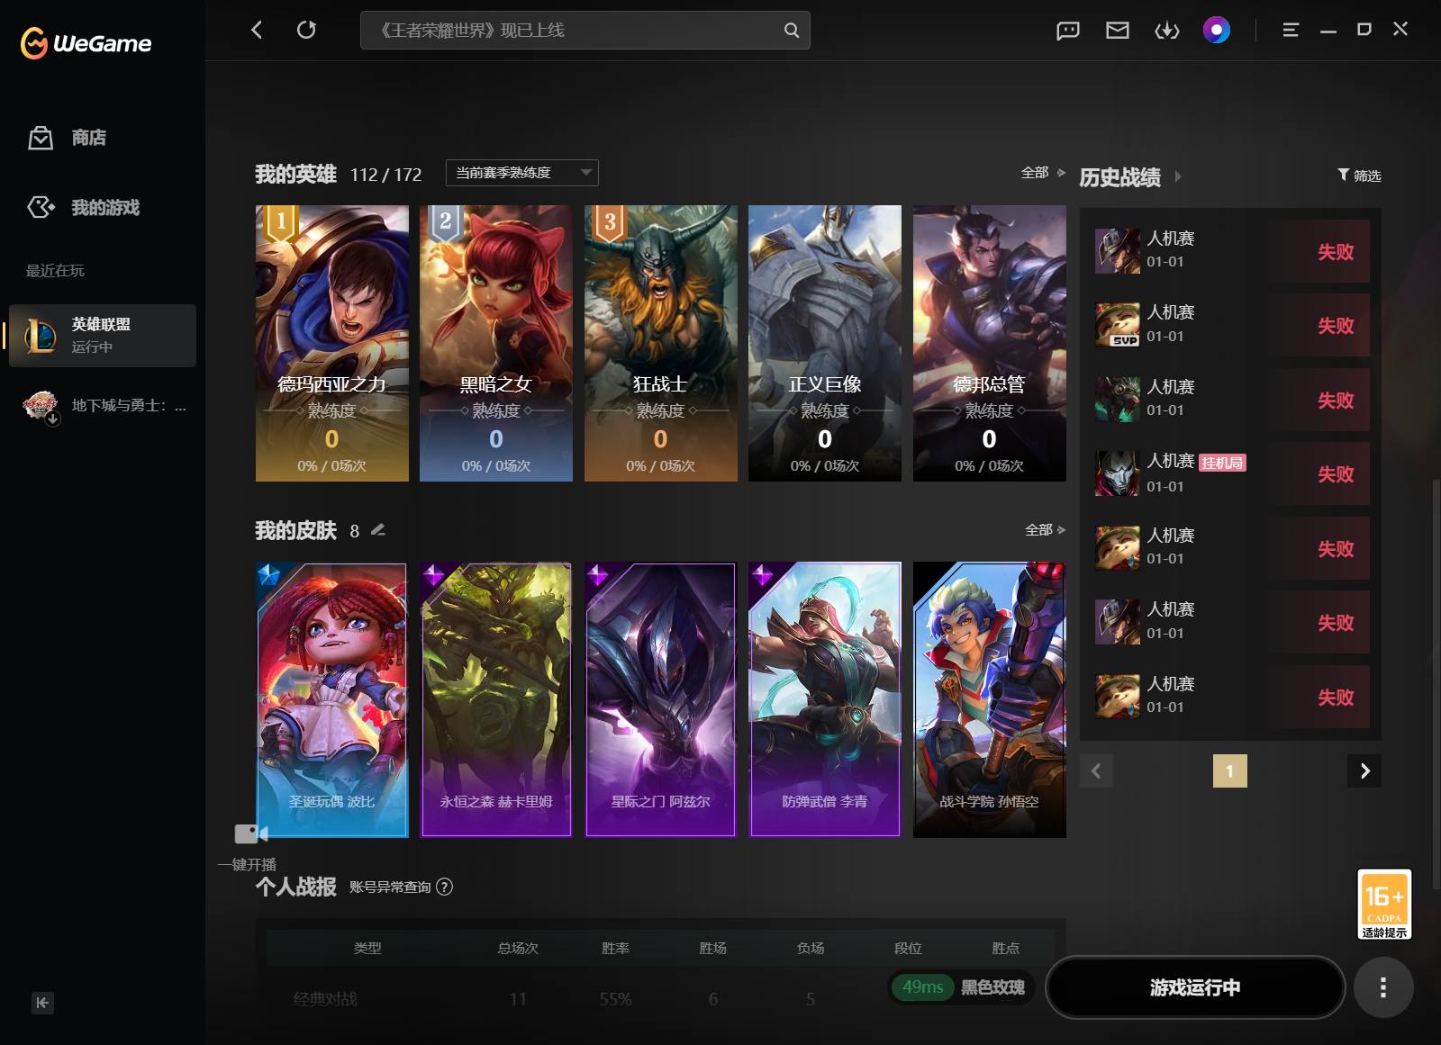Open the 永恒之森 赫卡里姆 skin card
1441x1045 pixels.
496,699
